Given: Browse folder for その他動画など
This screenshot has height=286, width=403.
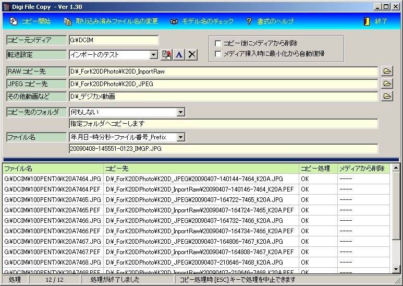Looking at the screenshot, I should [x=387, y=97].
